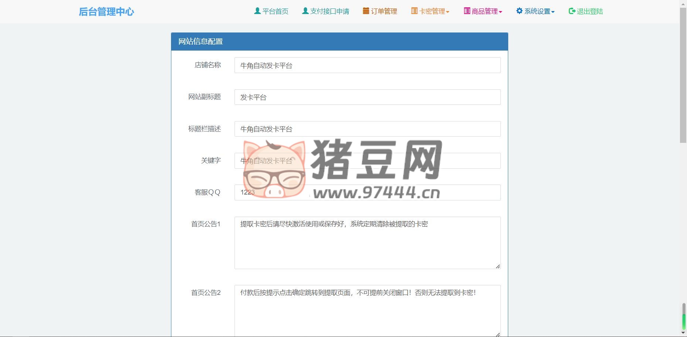687x337 pixels.
Task: Click the 网站信息配置 panel heading
Action: 339,42
